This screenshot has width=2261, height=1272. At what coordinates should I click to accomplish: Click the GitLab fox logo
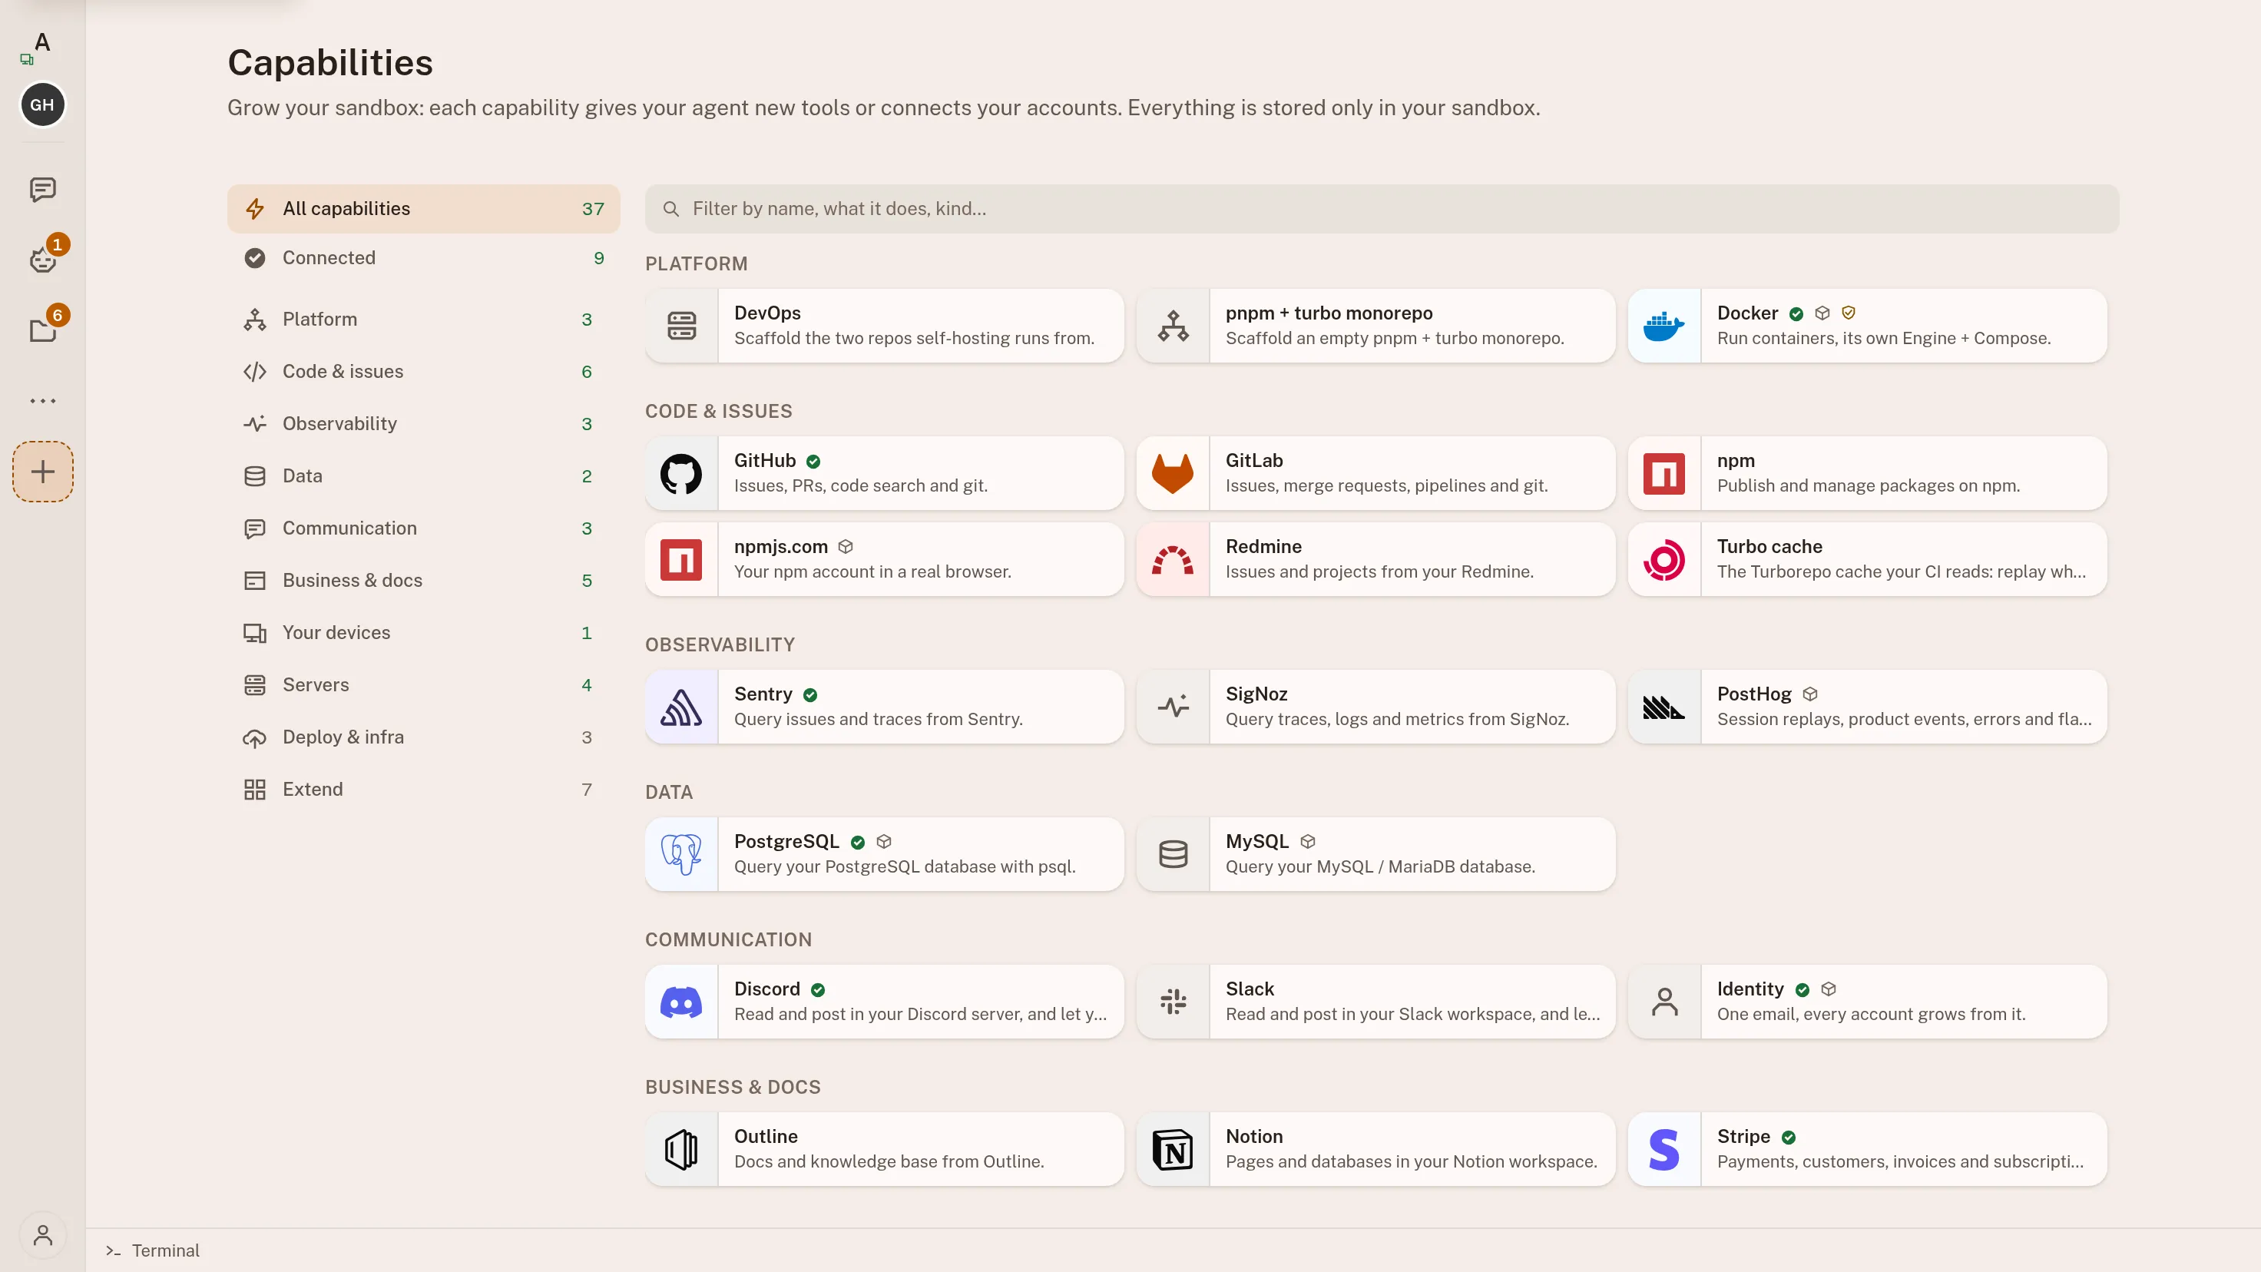pyautogui.click(x=1173, y=473)
